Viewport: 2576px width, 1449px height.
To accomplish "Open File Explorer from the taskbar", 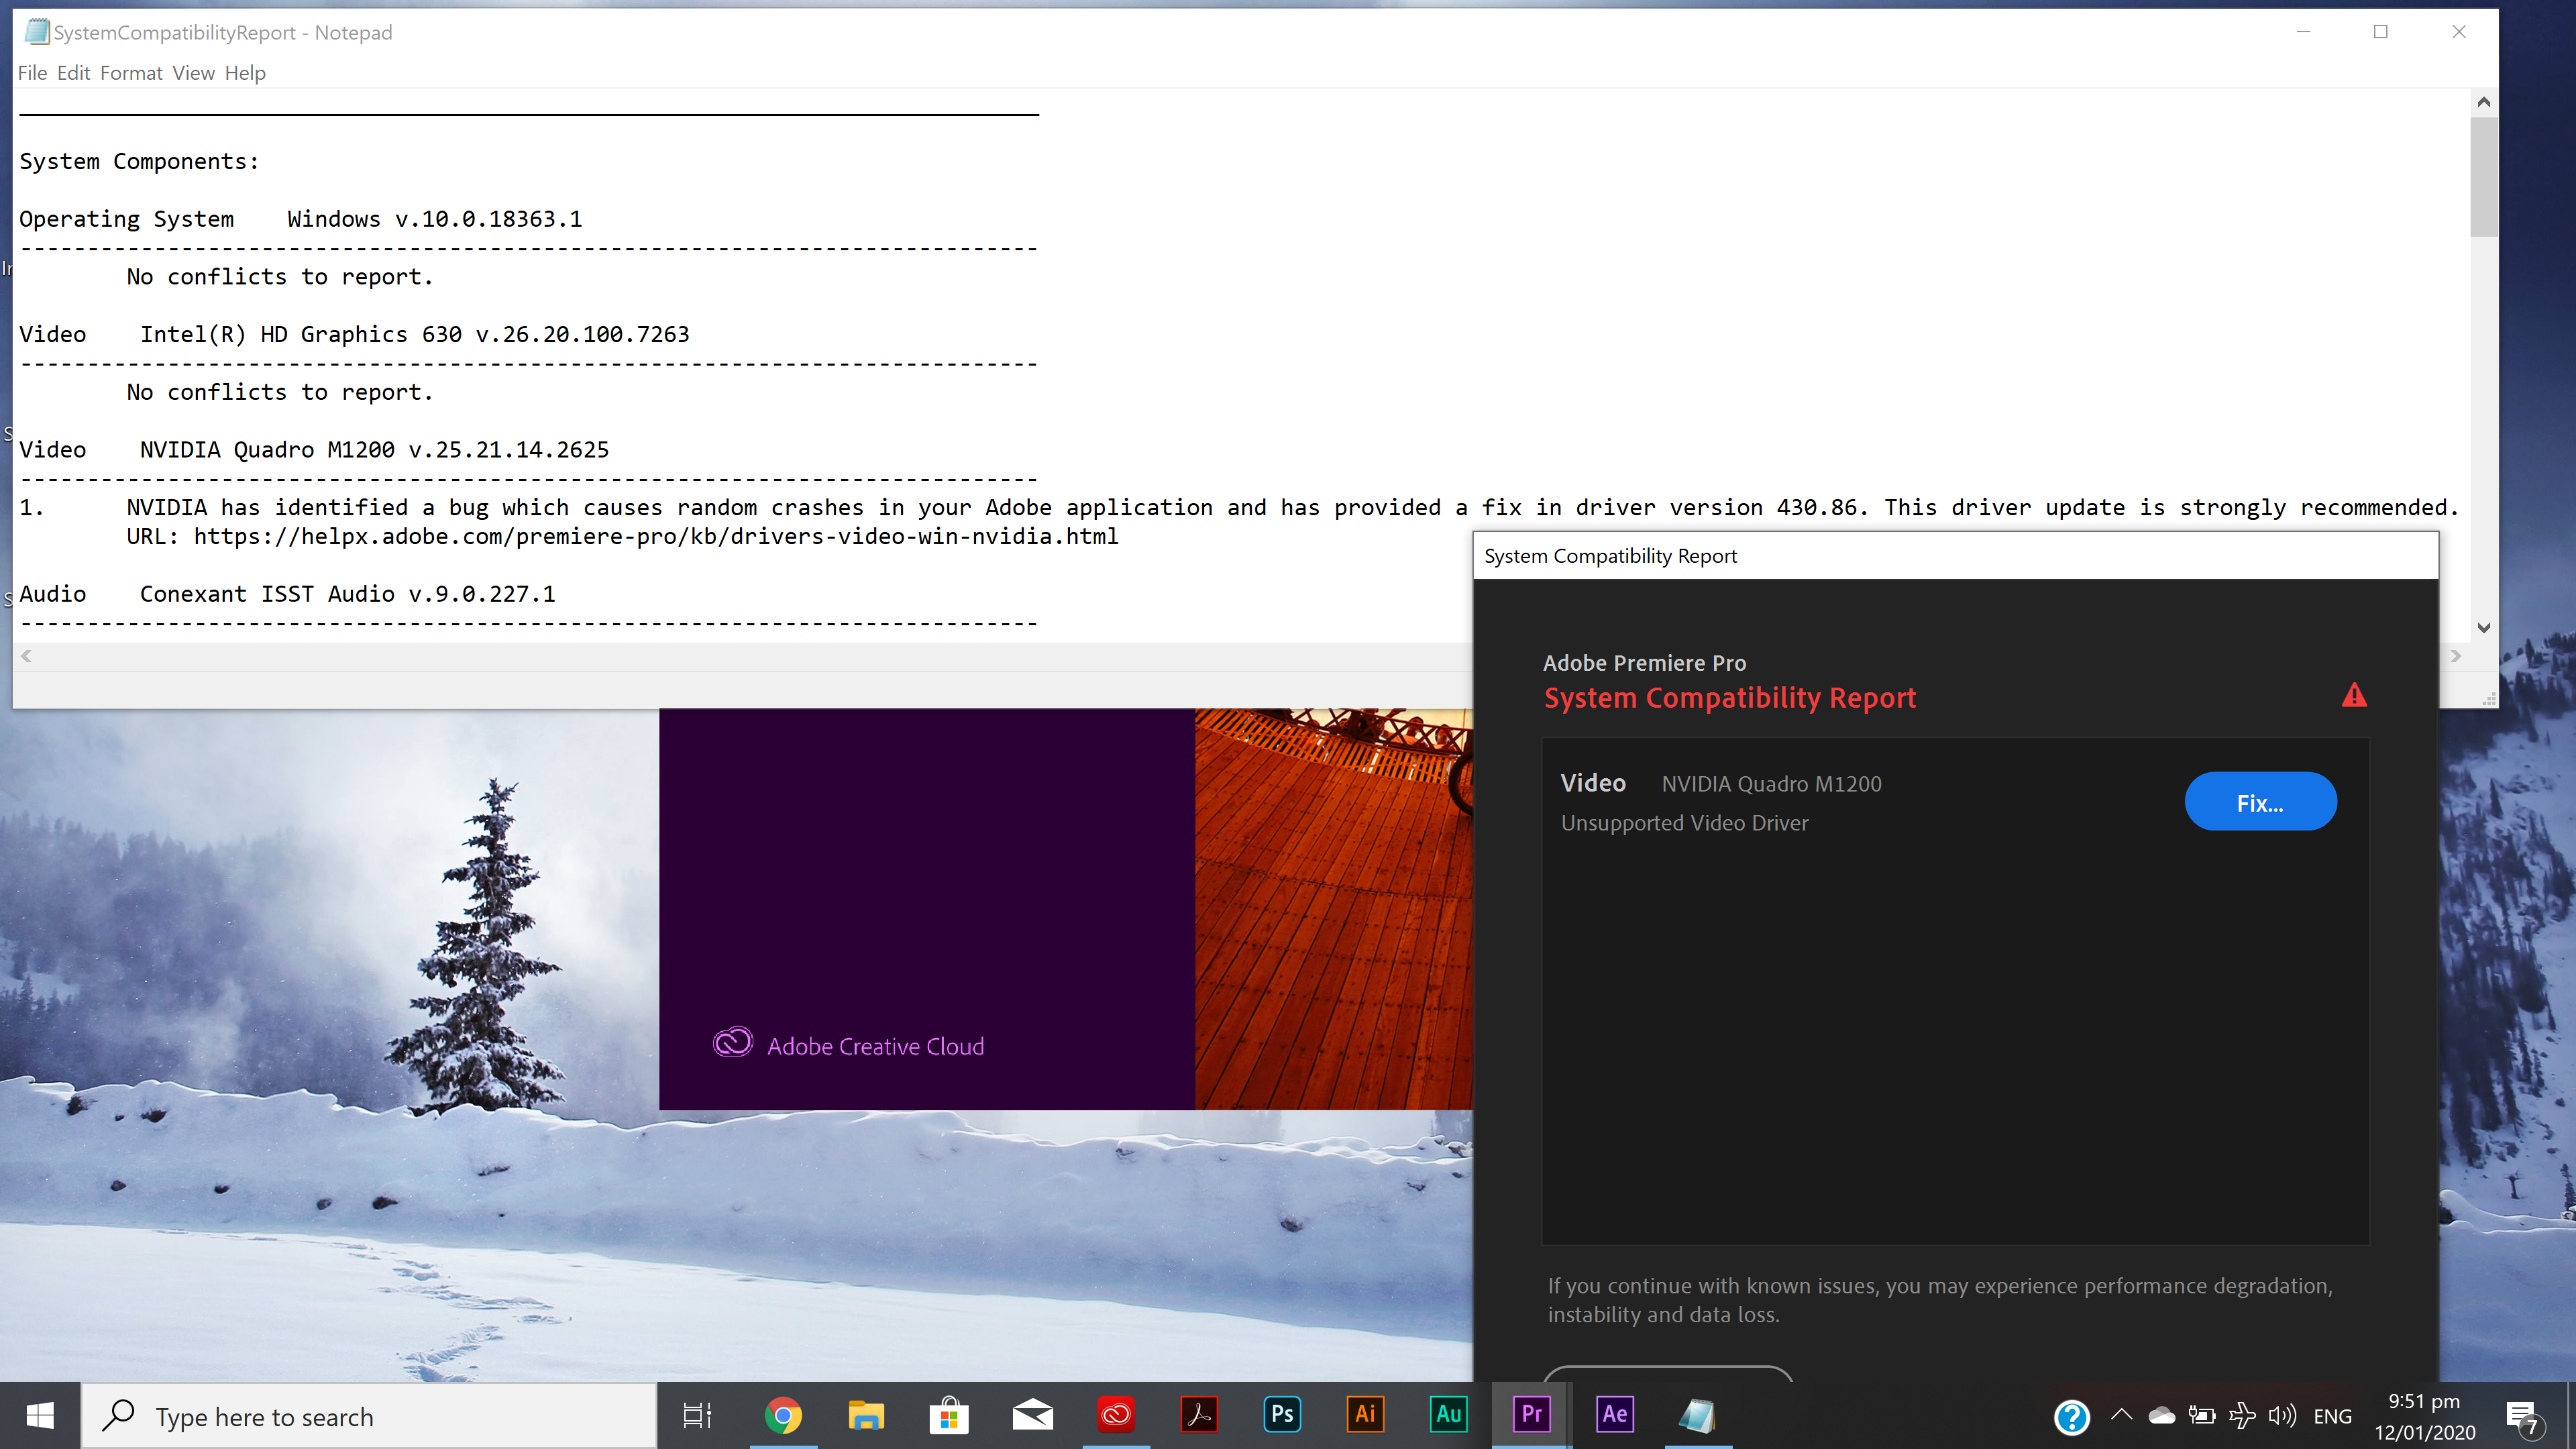I will pyautogui.click(x=866, y=1415).
